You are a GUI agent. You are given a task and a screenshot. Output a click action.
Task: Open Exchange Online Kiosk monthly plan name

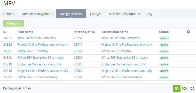coord(40,64)
